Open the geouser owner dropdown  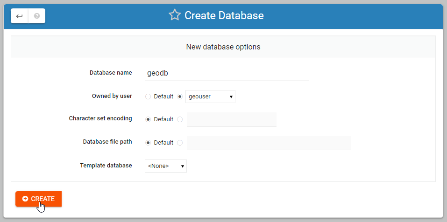[x=210, y=97]
